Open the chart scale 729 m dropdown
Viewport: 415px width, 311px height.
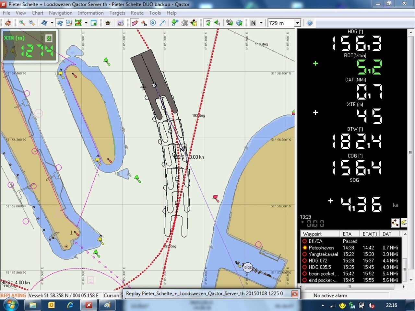pyautogui.click(x=297, y=23)
